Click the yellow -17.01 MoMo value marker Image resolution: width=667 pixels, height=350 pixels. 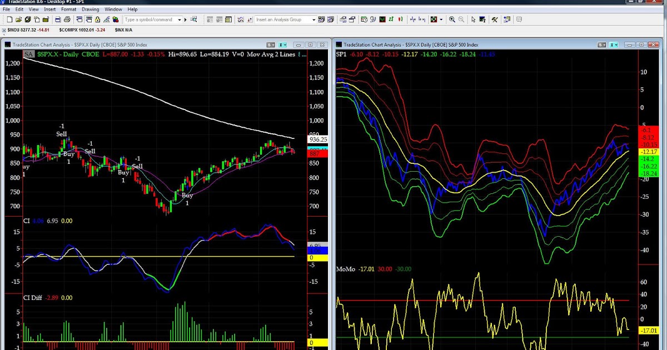coord(649,331)
